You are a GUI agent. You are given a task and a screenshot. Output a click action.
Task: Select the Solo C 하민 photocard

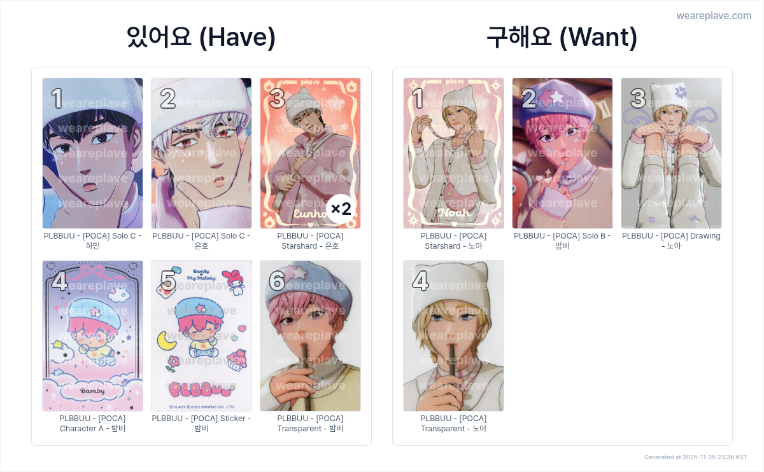93,153
